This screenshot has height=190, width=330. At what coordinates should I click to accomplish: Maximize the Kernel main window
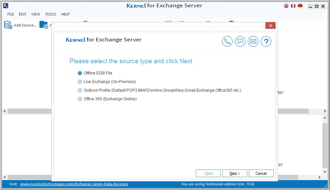(x=316, y=6)
